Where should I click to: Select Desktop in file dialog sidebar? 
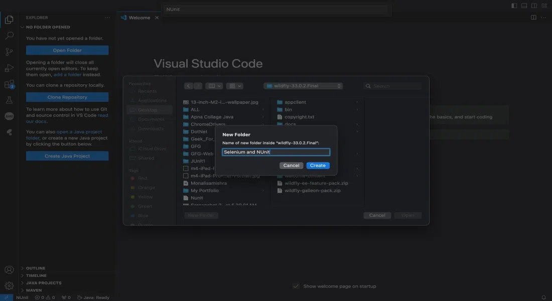tap(149, 110)
